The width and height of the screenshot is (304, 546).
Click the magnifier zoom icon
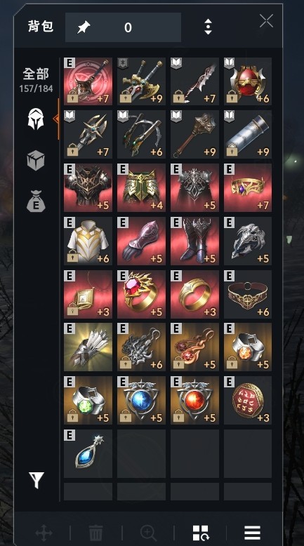point(148,533)
